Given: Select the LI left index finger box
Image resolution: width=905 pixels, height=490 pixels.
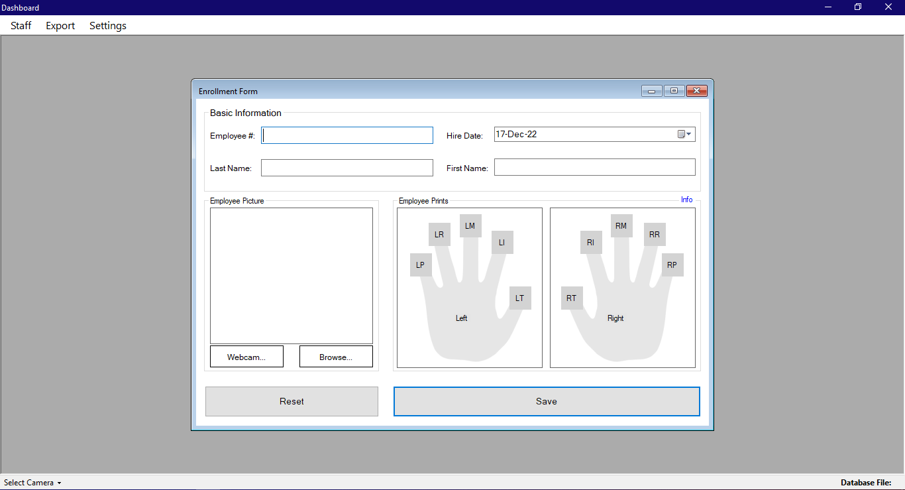Looking at the screenshot, I should pyautogui.click(x=502, y=243).
